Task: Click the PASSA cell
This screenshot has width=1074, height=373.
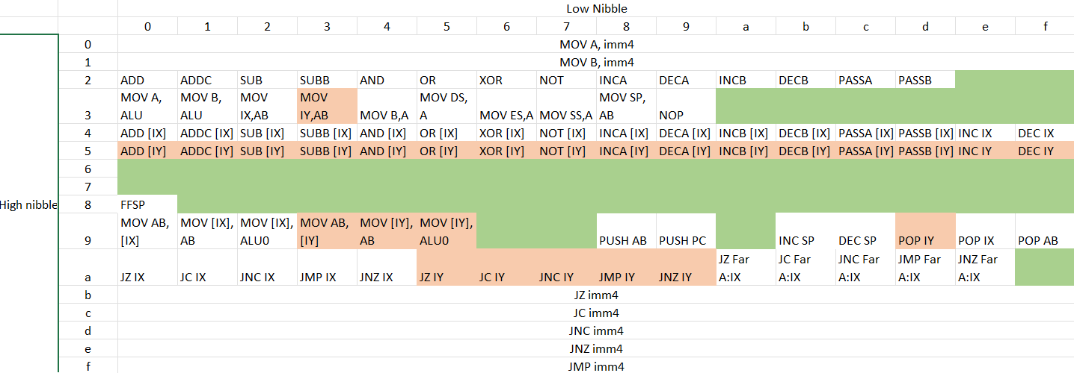Action: [x=865, y=80]
